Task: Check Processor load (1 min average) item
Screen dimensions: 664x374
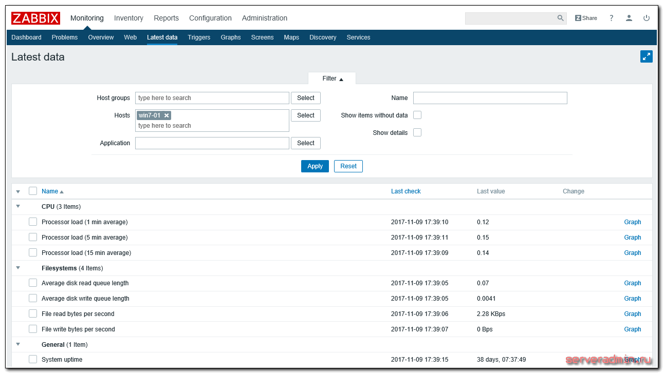Action: (x=33, y=222)
